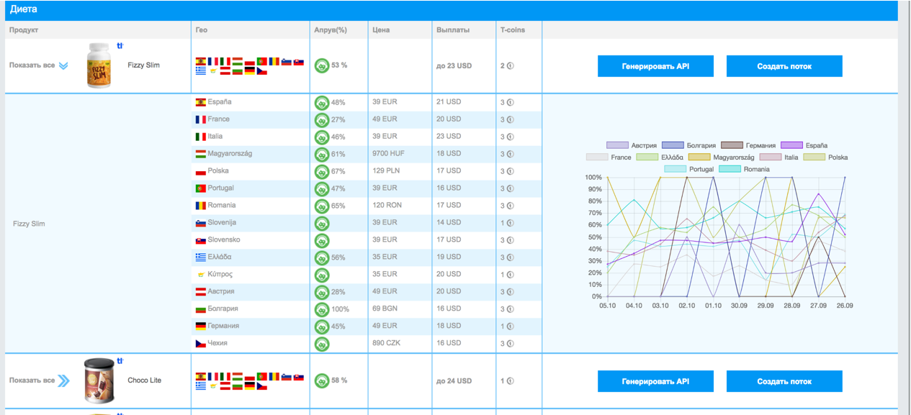Click the Германия flag icon
Screen dimensions: 911x415
(201, 327)
